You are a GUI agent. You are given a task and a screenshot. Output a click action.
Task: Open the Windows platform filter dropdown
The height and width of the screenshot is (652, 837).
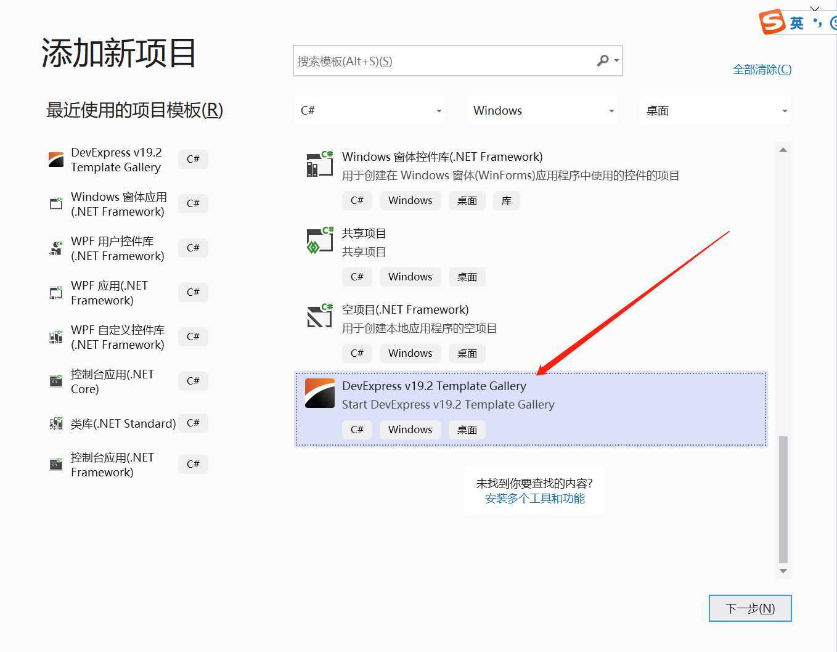click(543, 111)
